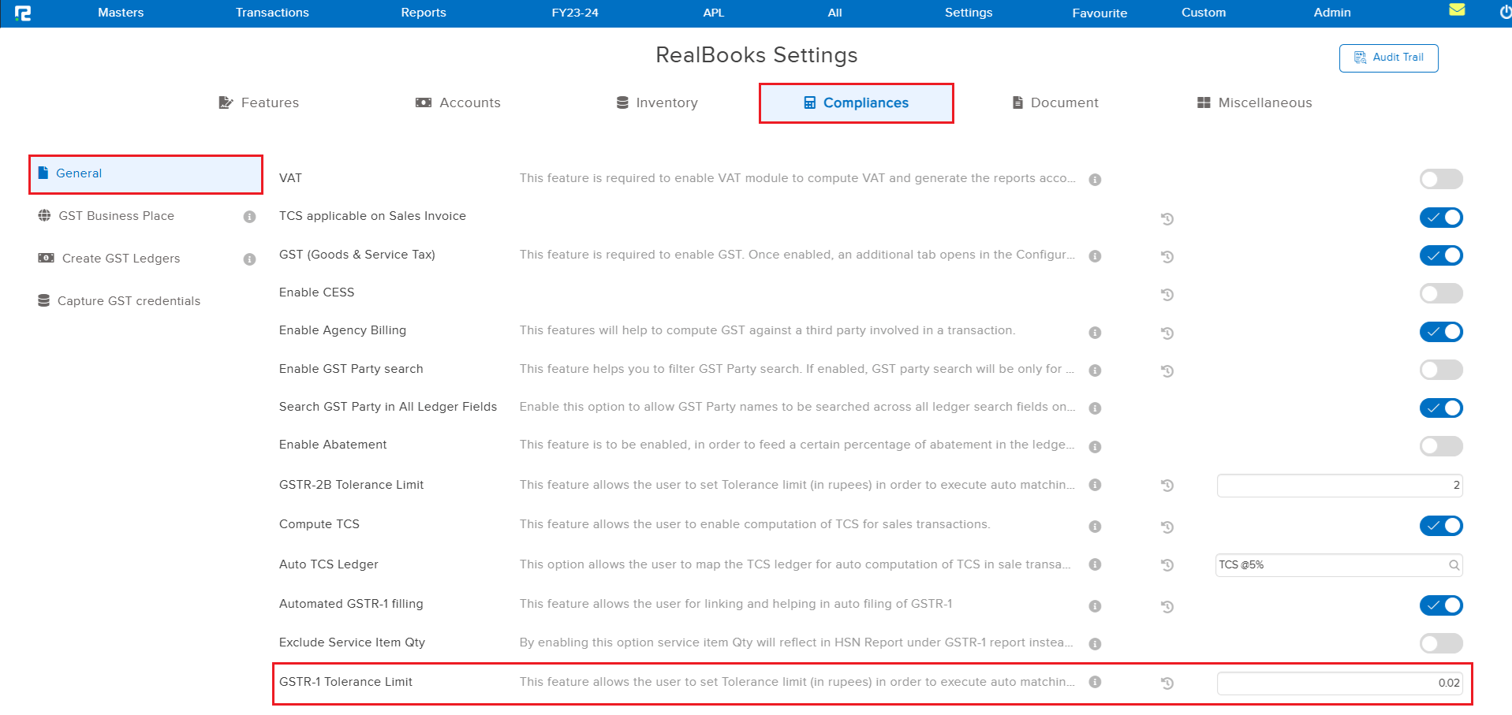Screen dimensions: 1512x715
Task: Open history icon for GSTR-1 Tolerance Limit
Action: pyautogui.click(x=1167, y=683)
